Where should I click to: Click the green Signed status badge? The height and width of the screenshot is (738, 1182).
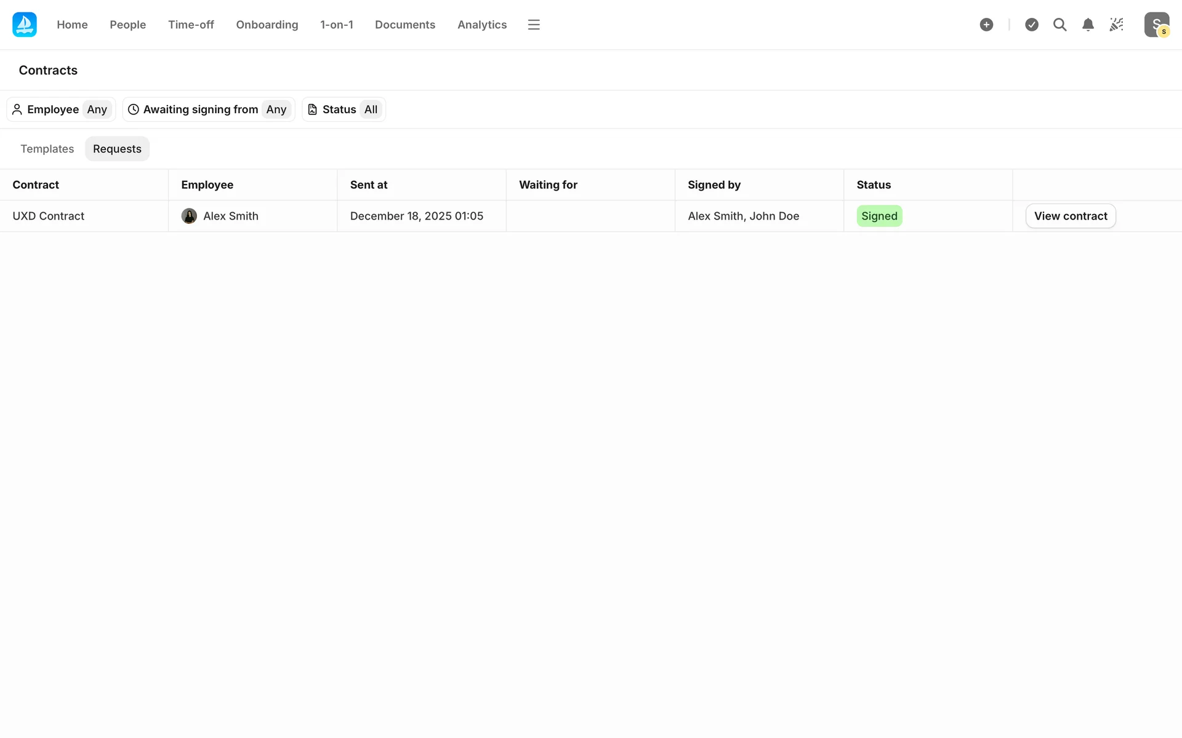[878, 216]
